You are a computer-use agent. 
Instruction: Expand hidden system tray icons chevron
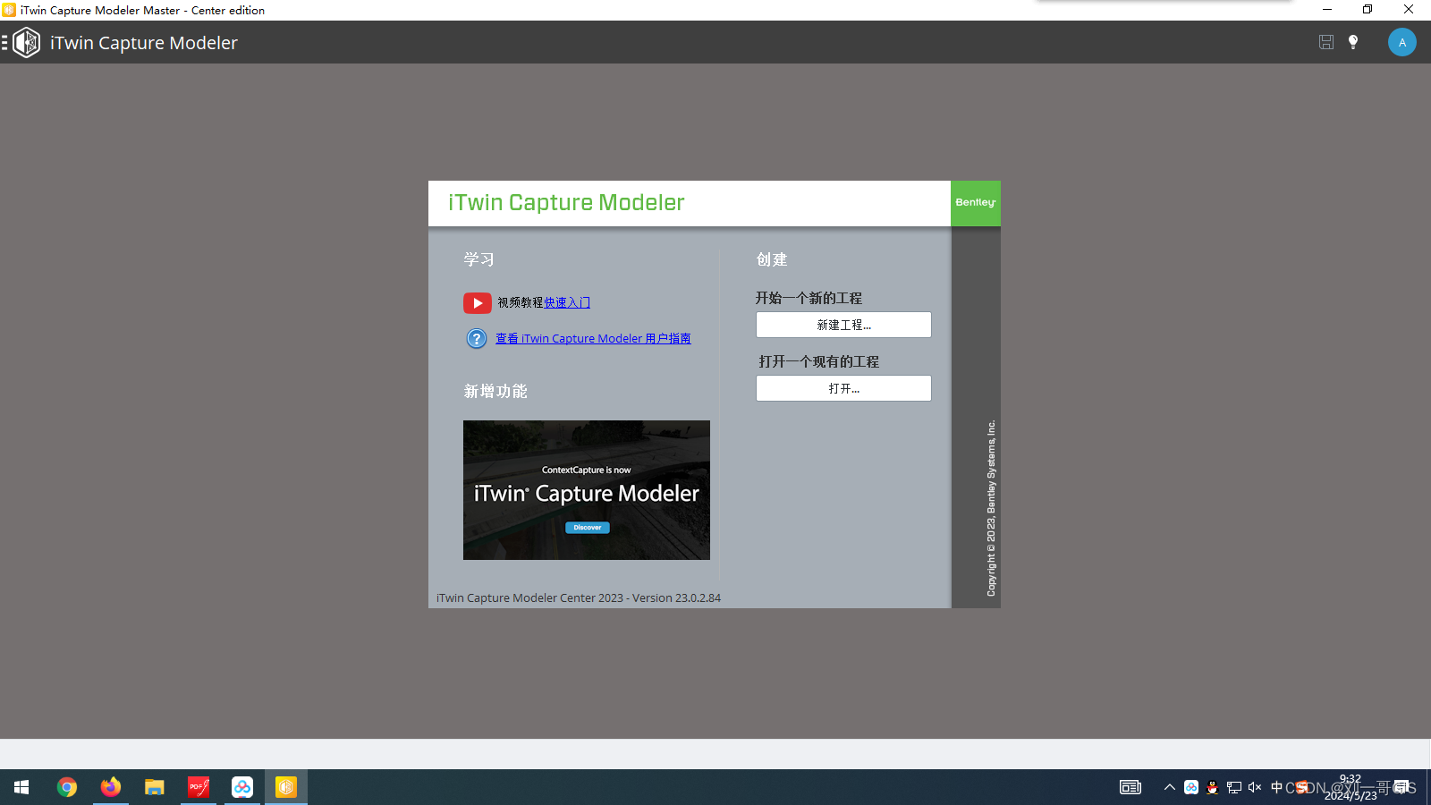[x=1169, y=787]
